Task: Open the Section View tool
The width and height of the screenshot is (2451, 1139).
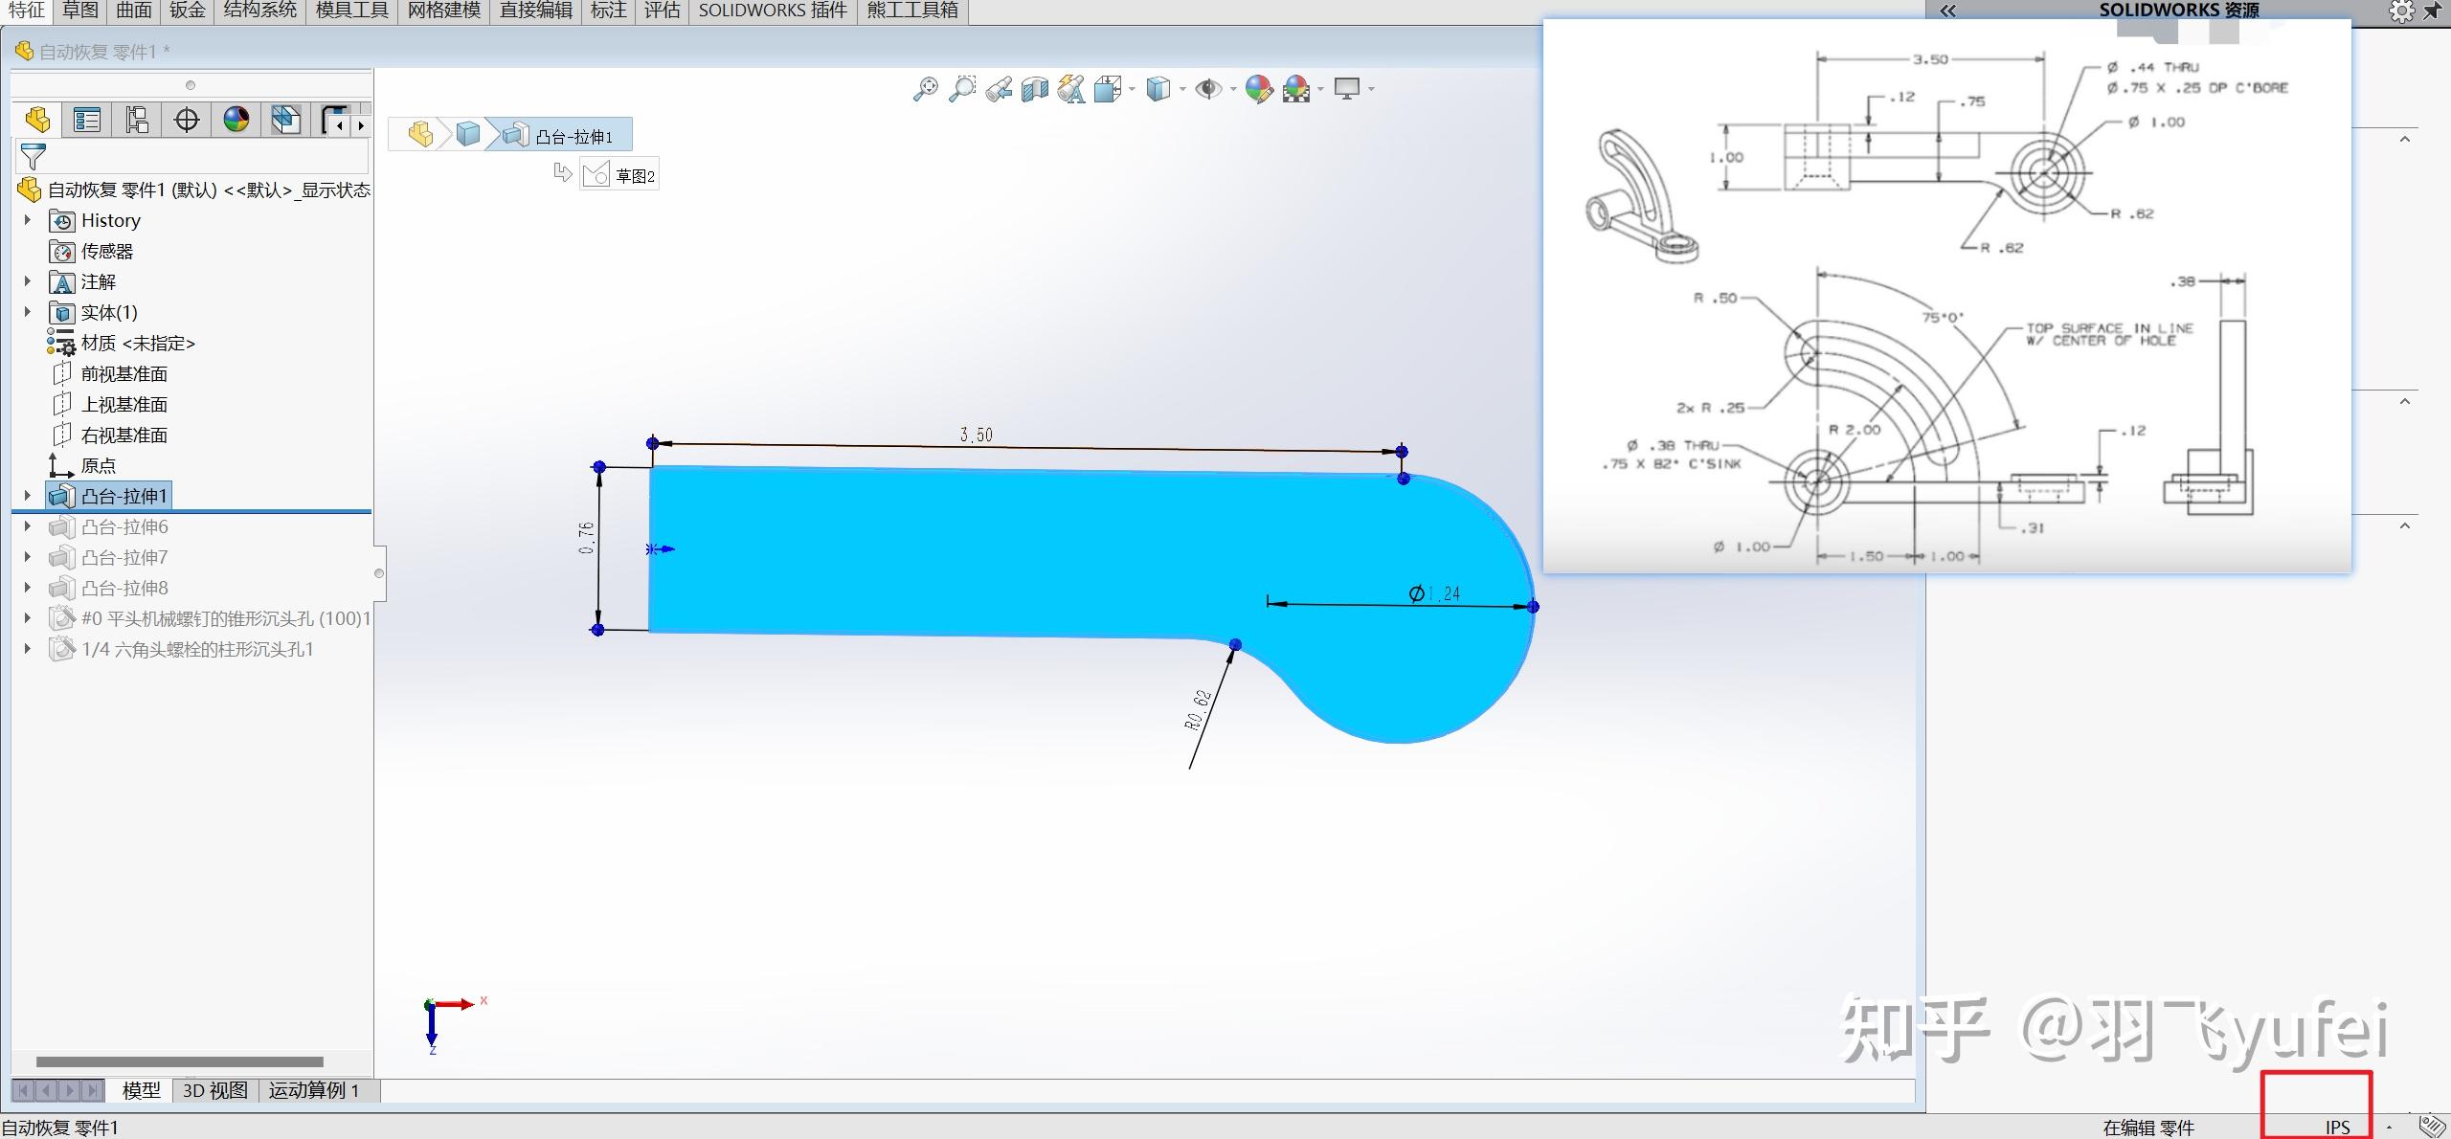Action: pyautogui.click(x=1035, y=88)
